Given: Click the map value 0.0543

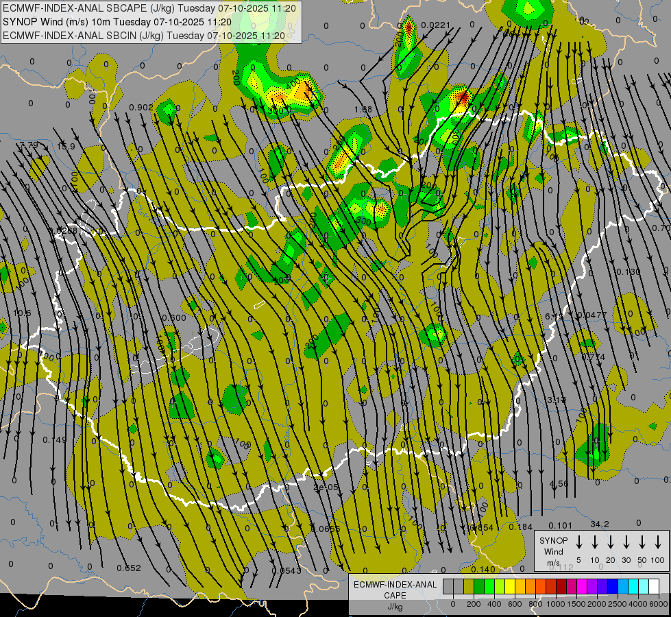Looking at the screenshot, I should [286, 570].
